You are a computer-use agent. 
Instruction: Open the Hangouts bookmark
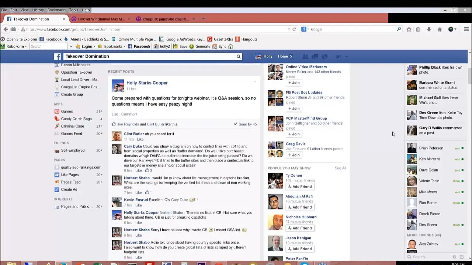pyautogui.click(x=246, y=39)
